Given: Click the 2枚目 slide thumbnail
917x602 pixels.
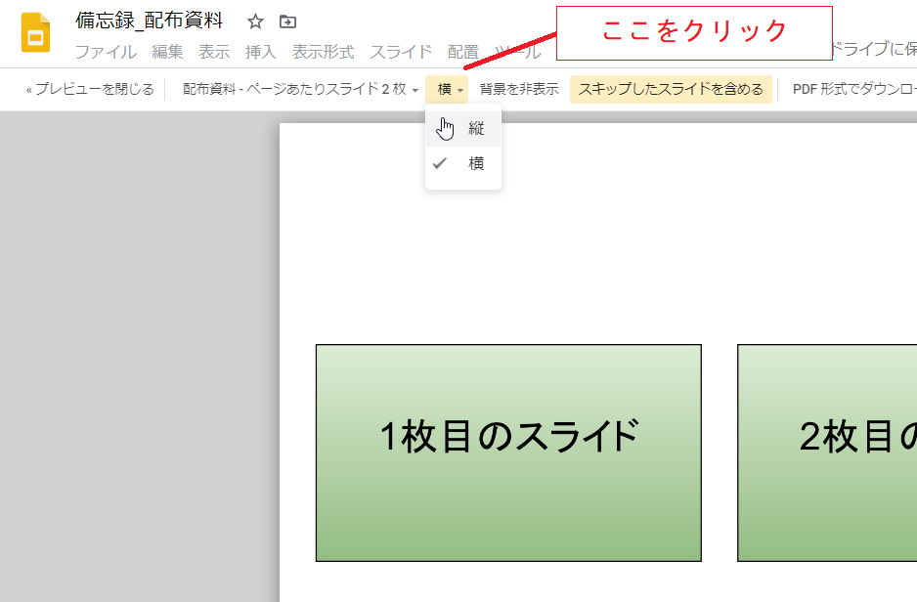Looking at the screenshot, I should tap(827, 452).
